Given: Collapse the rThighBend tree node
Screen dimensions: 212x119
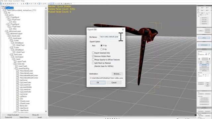Looking at the screenshot, I should point(6,24).
